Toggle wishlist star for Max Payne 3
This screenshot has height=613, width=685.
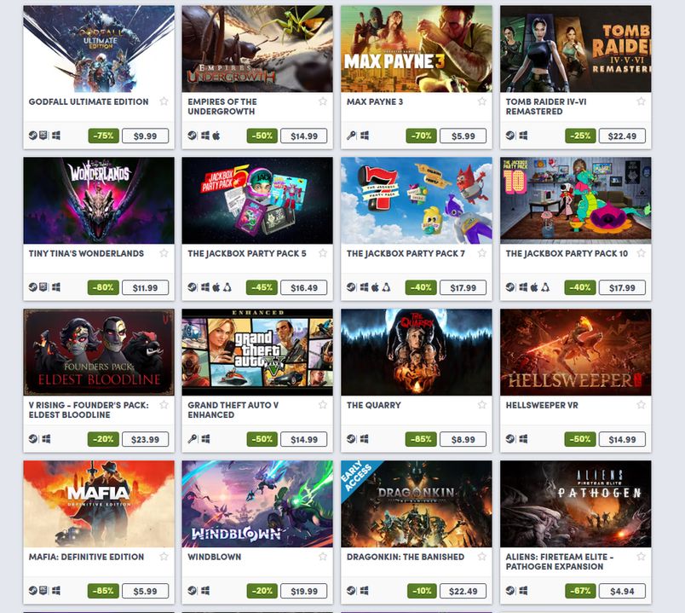482,101
